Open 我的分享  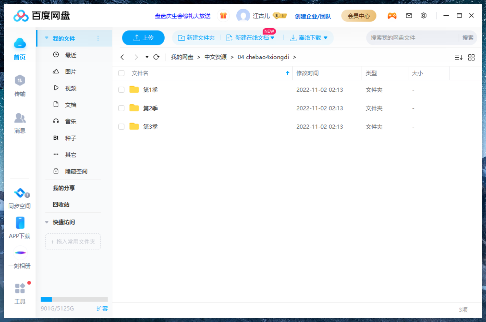tap(64, 188)
